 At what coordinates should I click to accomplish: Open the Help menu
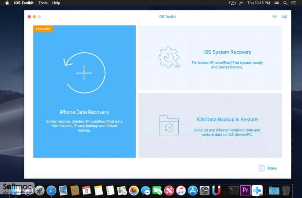coord(56,3)
